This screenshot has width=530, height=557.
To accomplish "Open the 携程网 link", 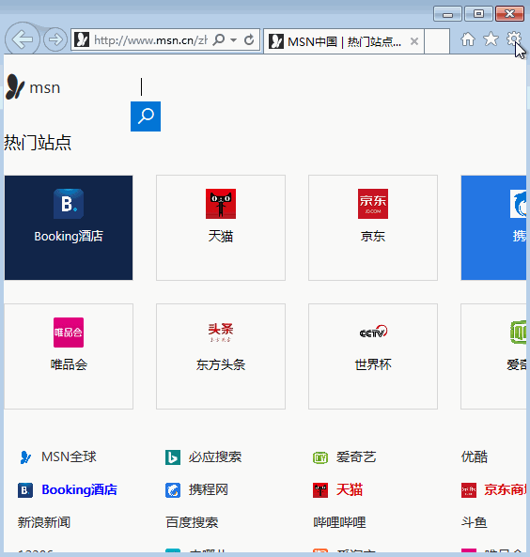I will pos(209,490).
